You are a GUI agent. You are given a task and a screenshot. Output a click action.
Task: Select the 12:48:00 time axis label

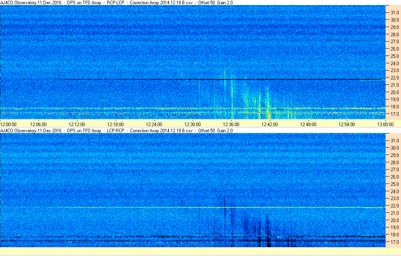tap(308, 124)
